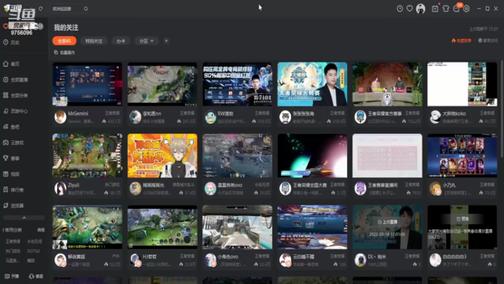Open 大胖狗koko stream thumbnail
The height and width of the screenshot is (284, 504).
click(x=462, y=84)
